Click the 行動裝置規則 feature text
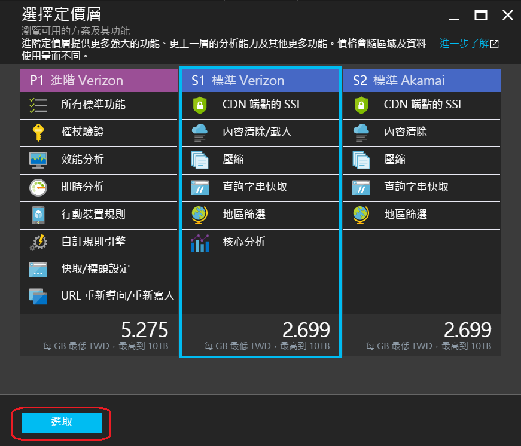521x446 pixels. tap(93, 214)
